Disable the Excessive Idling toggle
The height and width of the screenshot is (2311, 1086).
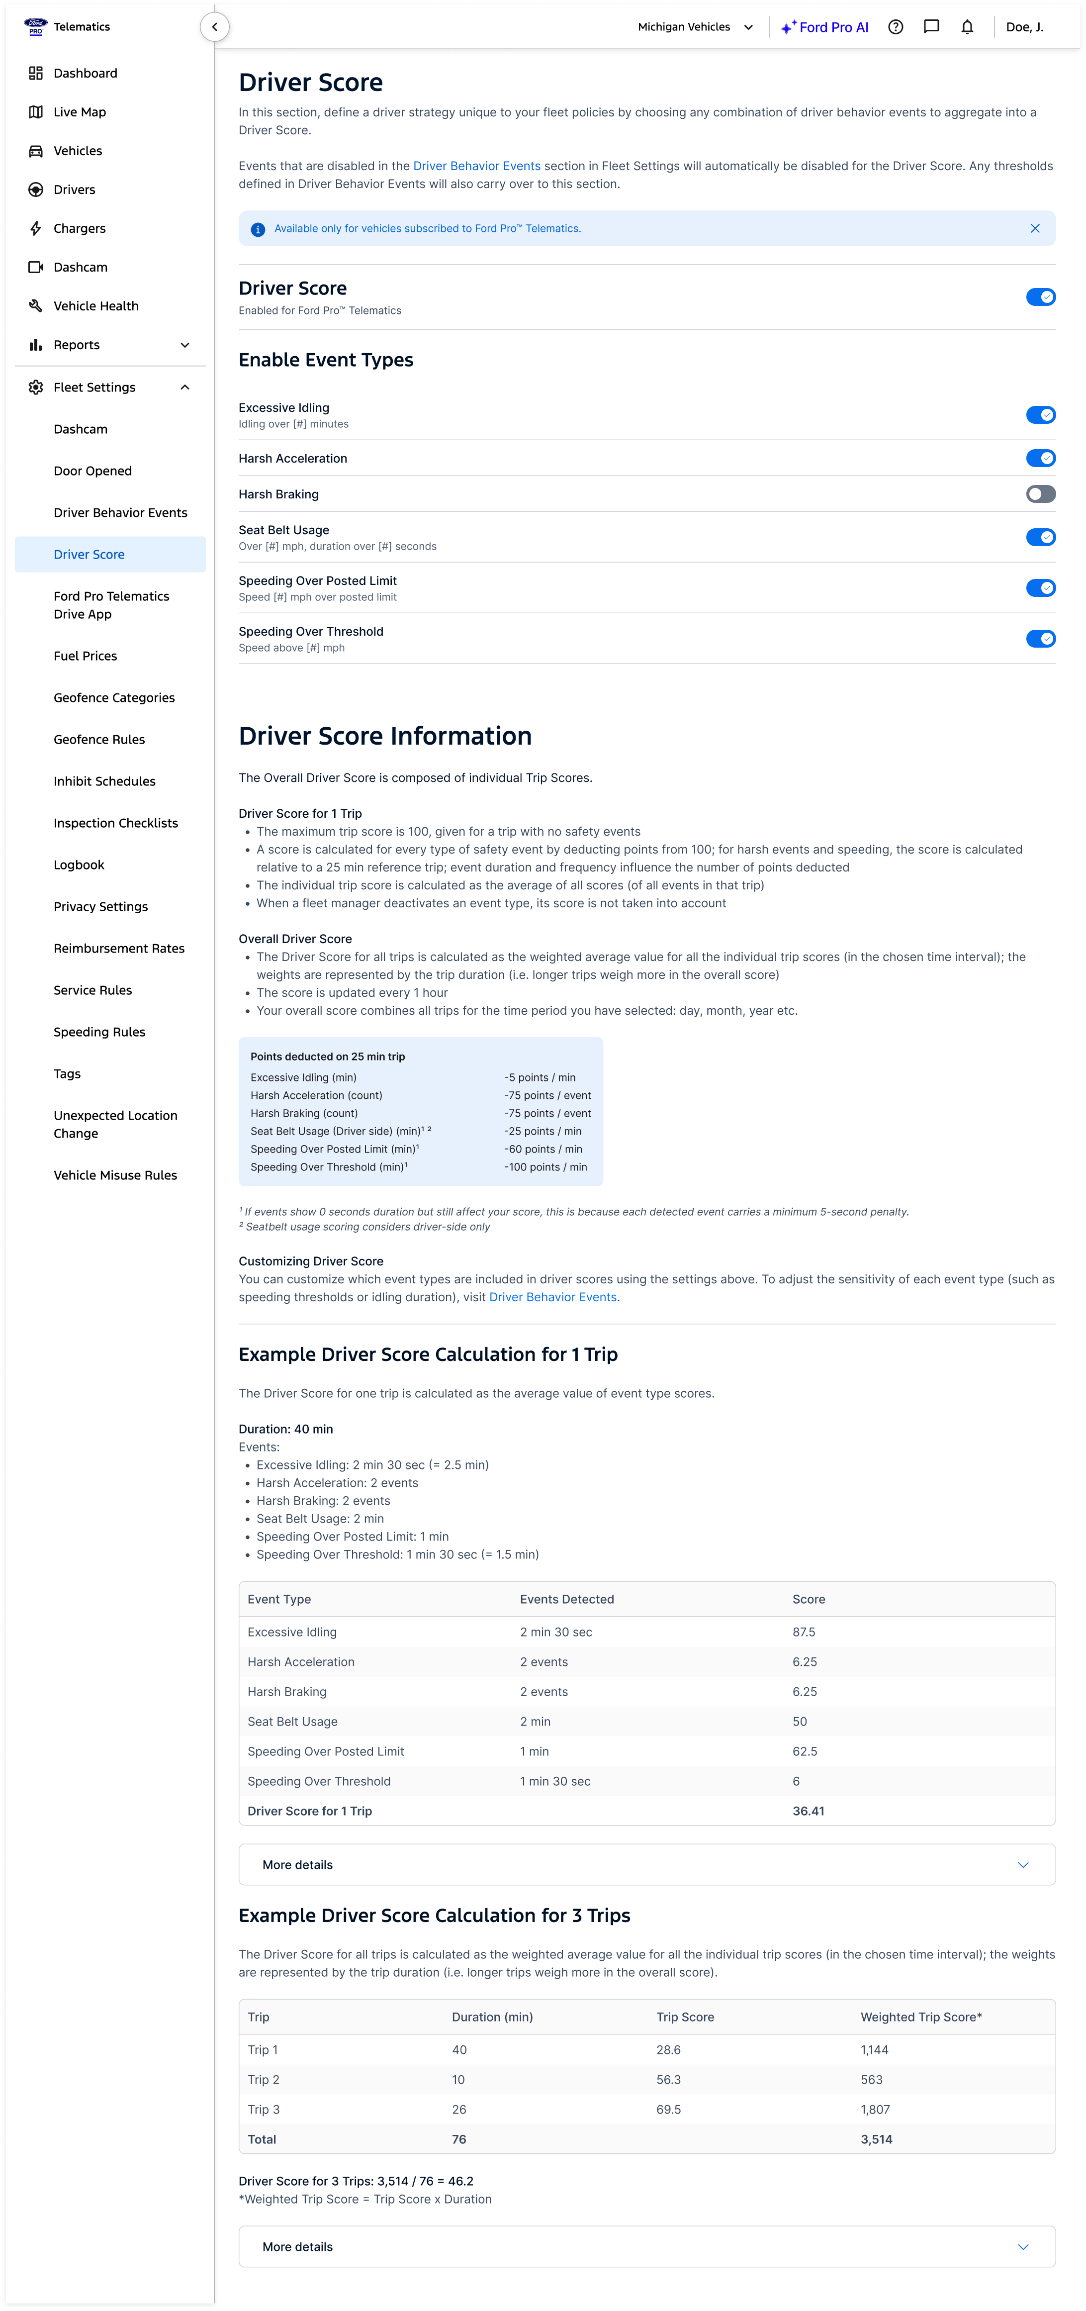[1040, 415]
